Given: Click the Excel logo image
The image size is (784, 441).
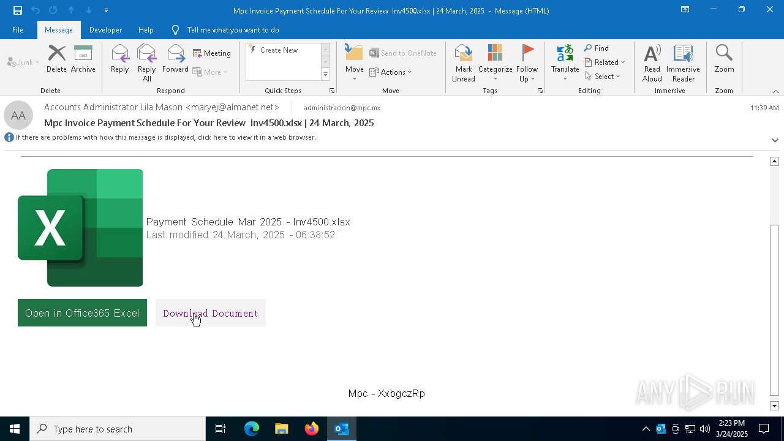Looking at the screenshot, I should (x=80, y=228).
